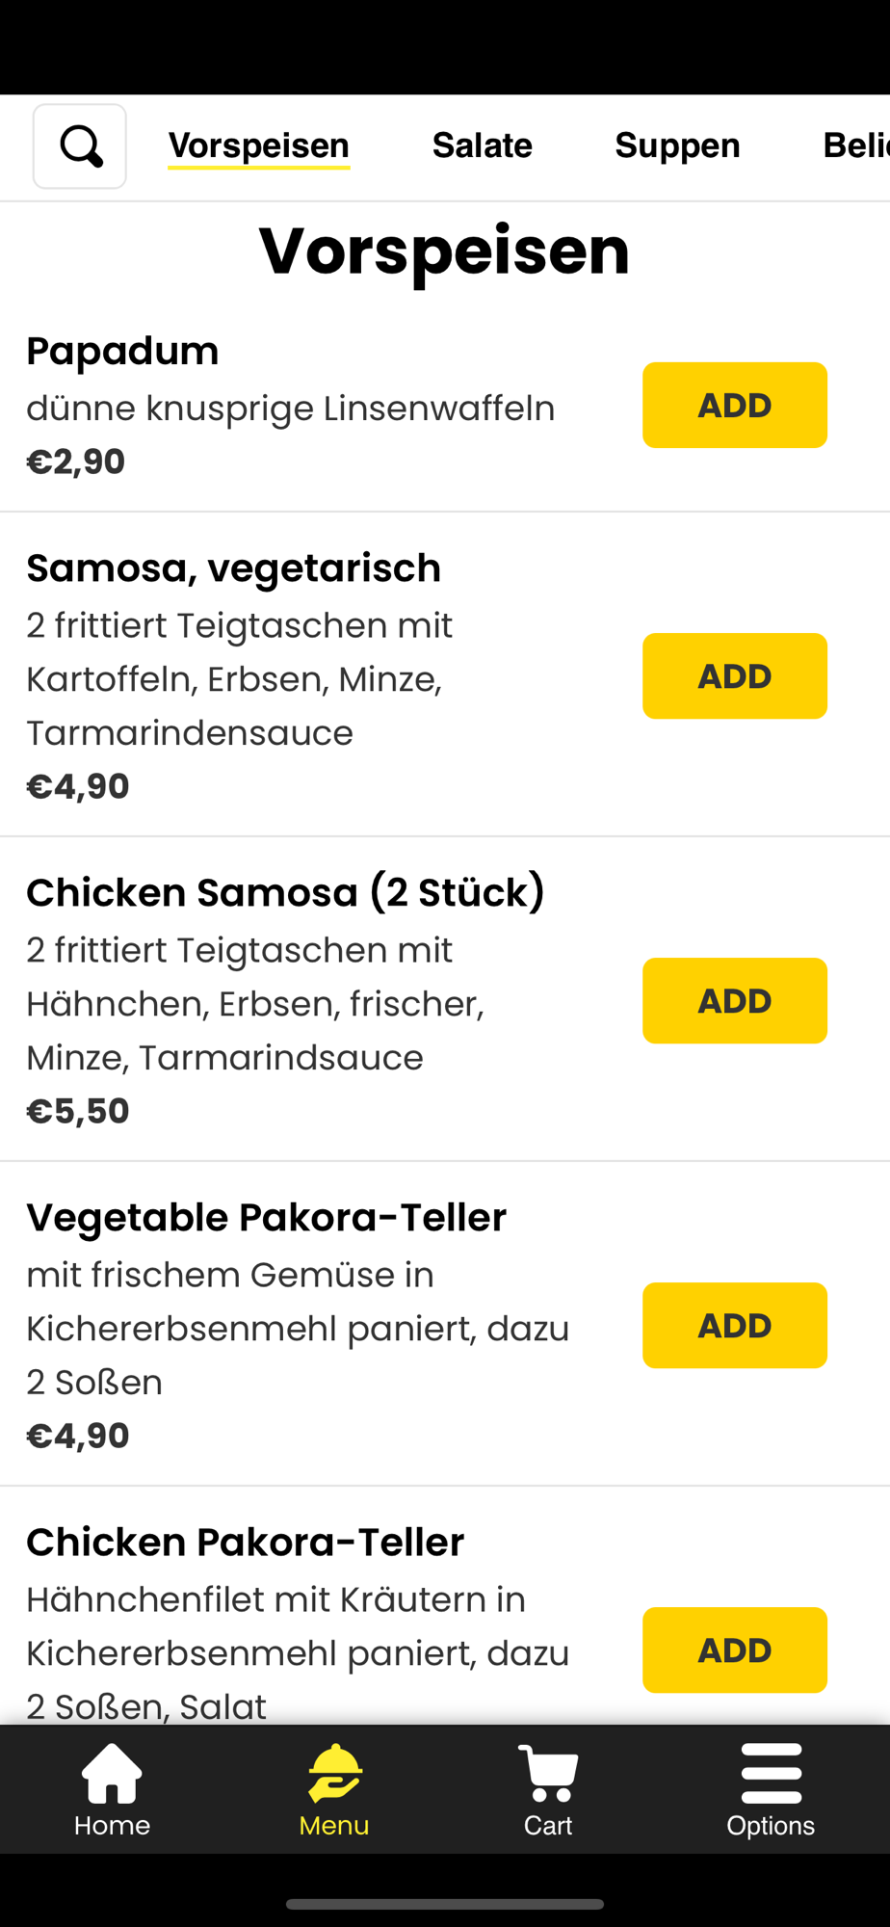Add Vegetable Pakora-Teller to the cart
Image resolution: width=890 pixels, height=1927 pixels.
tap(735, 1325)
